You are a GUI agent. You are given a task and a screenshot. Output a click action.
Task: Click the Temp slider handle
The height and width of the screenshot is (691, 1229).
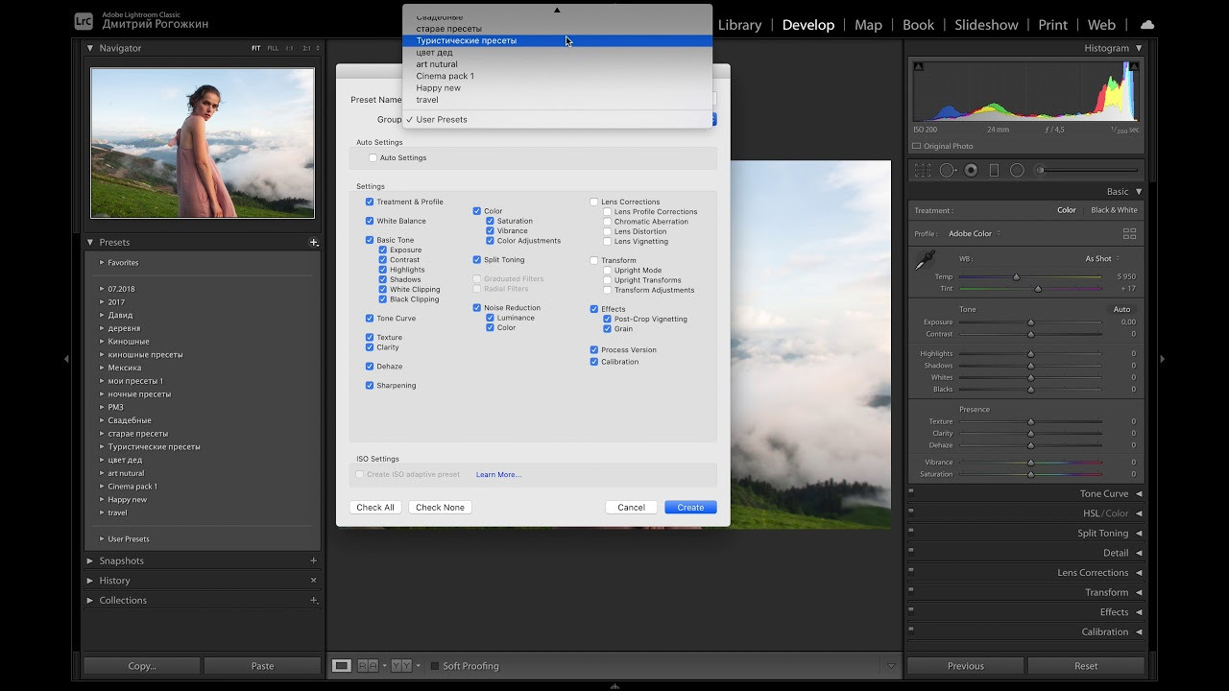click(x=1016, y=276)
